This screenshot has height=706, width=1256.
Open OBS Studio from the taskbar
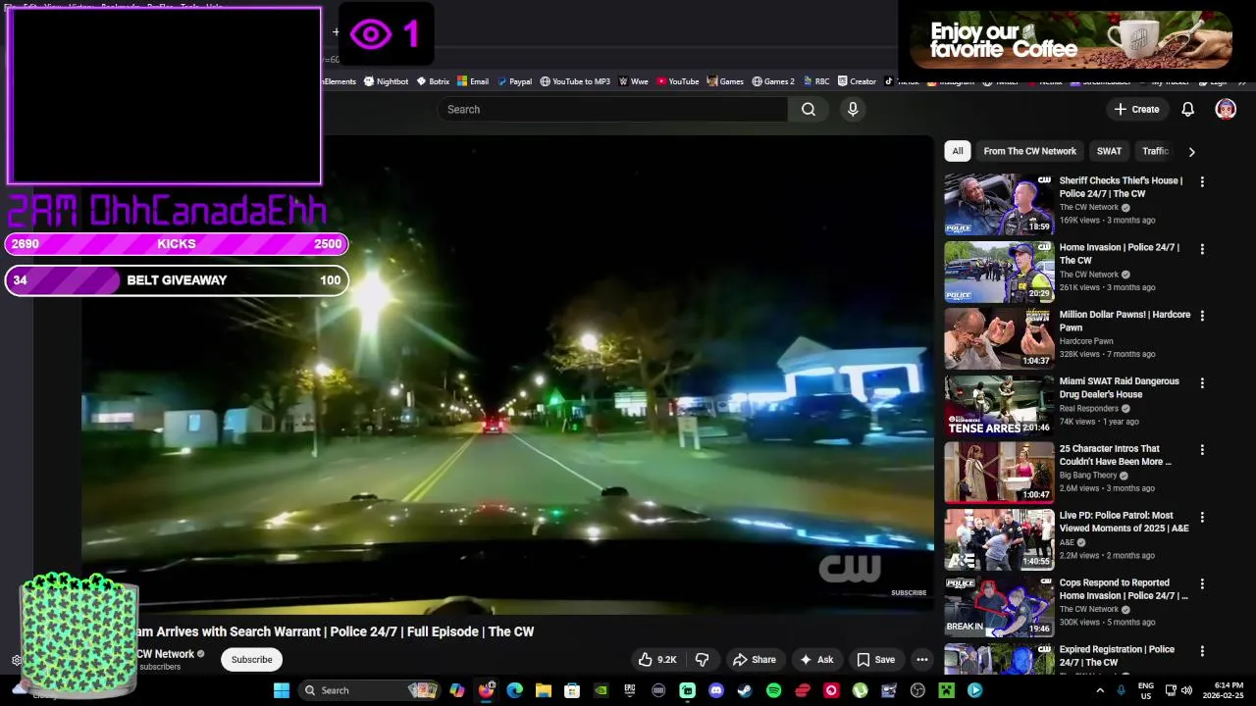917,690
